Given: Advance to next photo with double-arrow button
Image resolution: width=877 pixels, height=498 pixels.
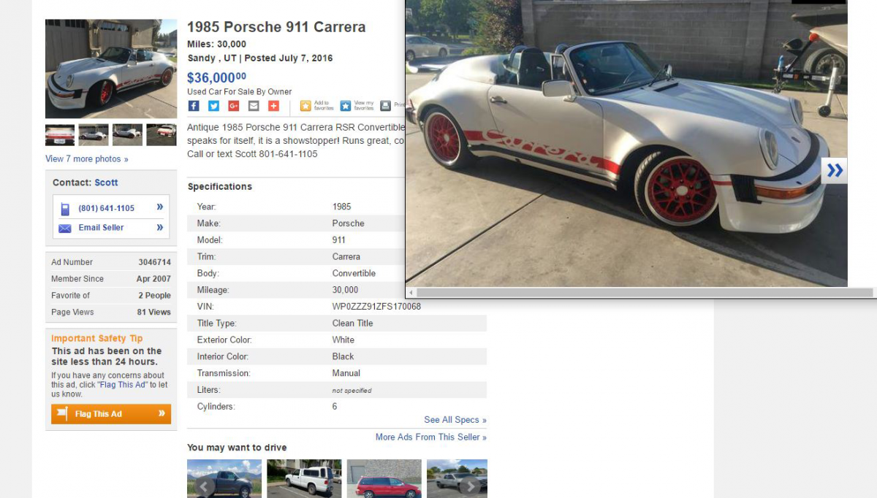Looking at the screenshot, I should pyautogui.click(x=835, y=171).
